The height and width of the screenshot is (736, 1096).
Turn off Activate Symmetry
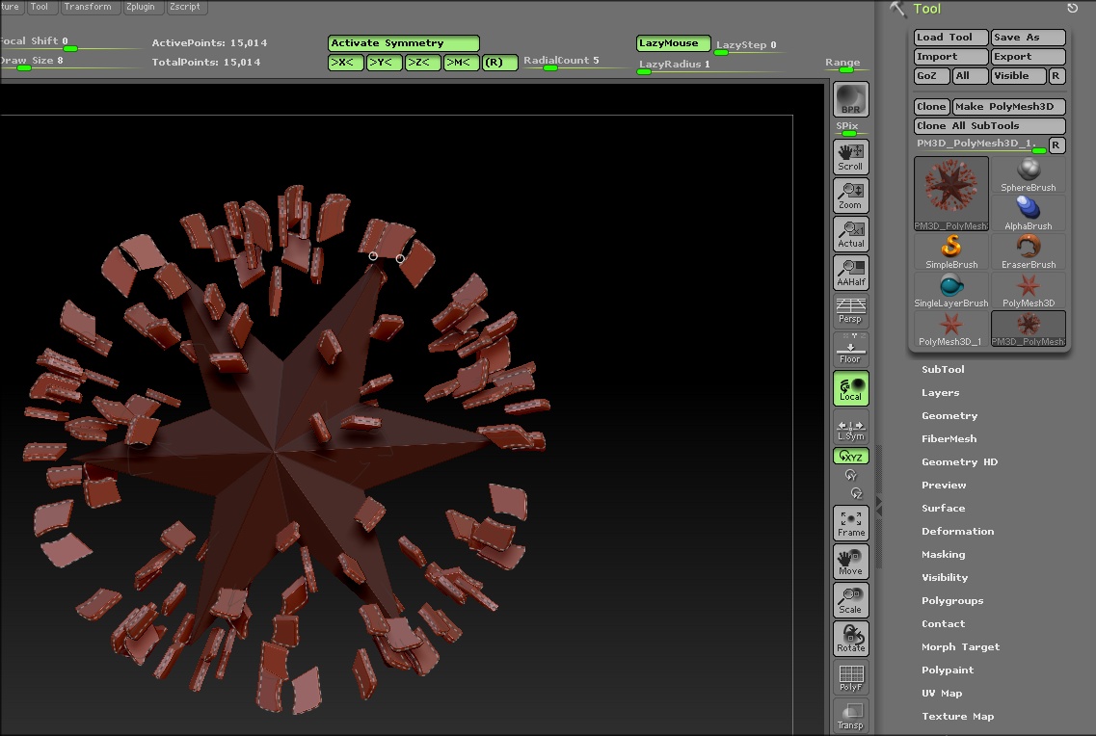403,43
